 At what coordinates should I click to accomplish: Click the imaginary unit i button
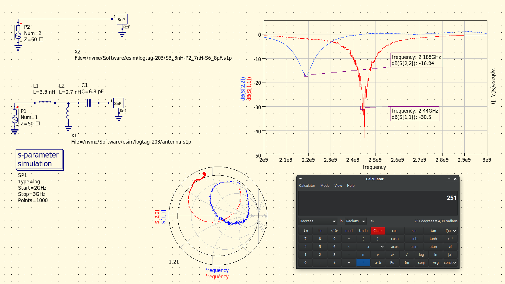tap(334, 263)
